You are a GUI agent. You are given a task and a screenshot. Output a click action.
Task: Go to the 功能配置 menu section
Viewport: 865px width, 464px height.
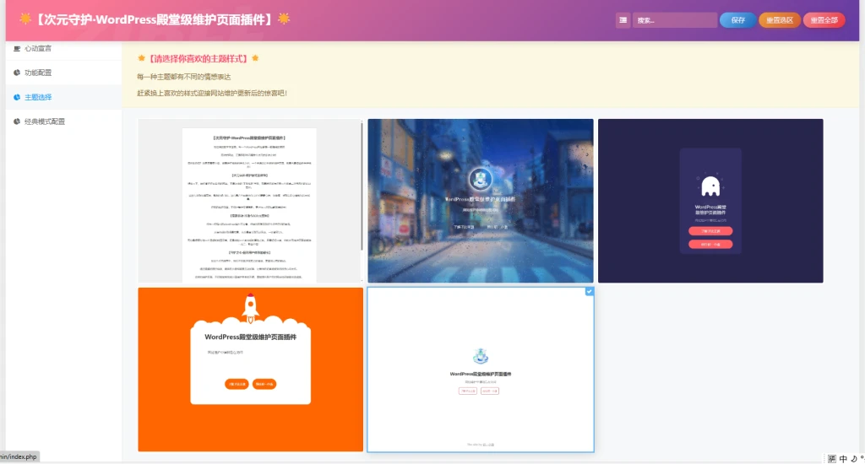pos(38,73)
